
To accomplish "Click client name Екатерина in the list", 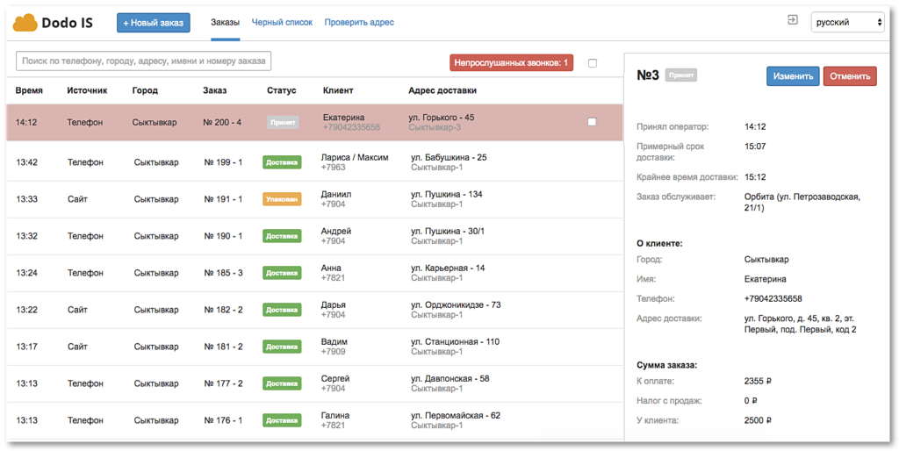I will pos(344,118).
